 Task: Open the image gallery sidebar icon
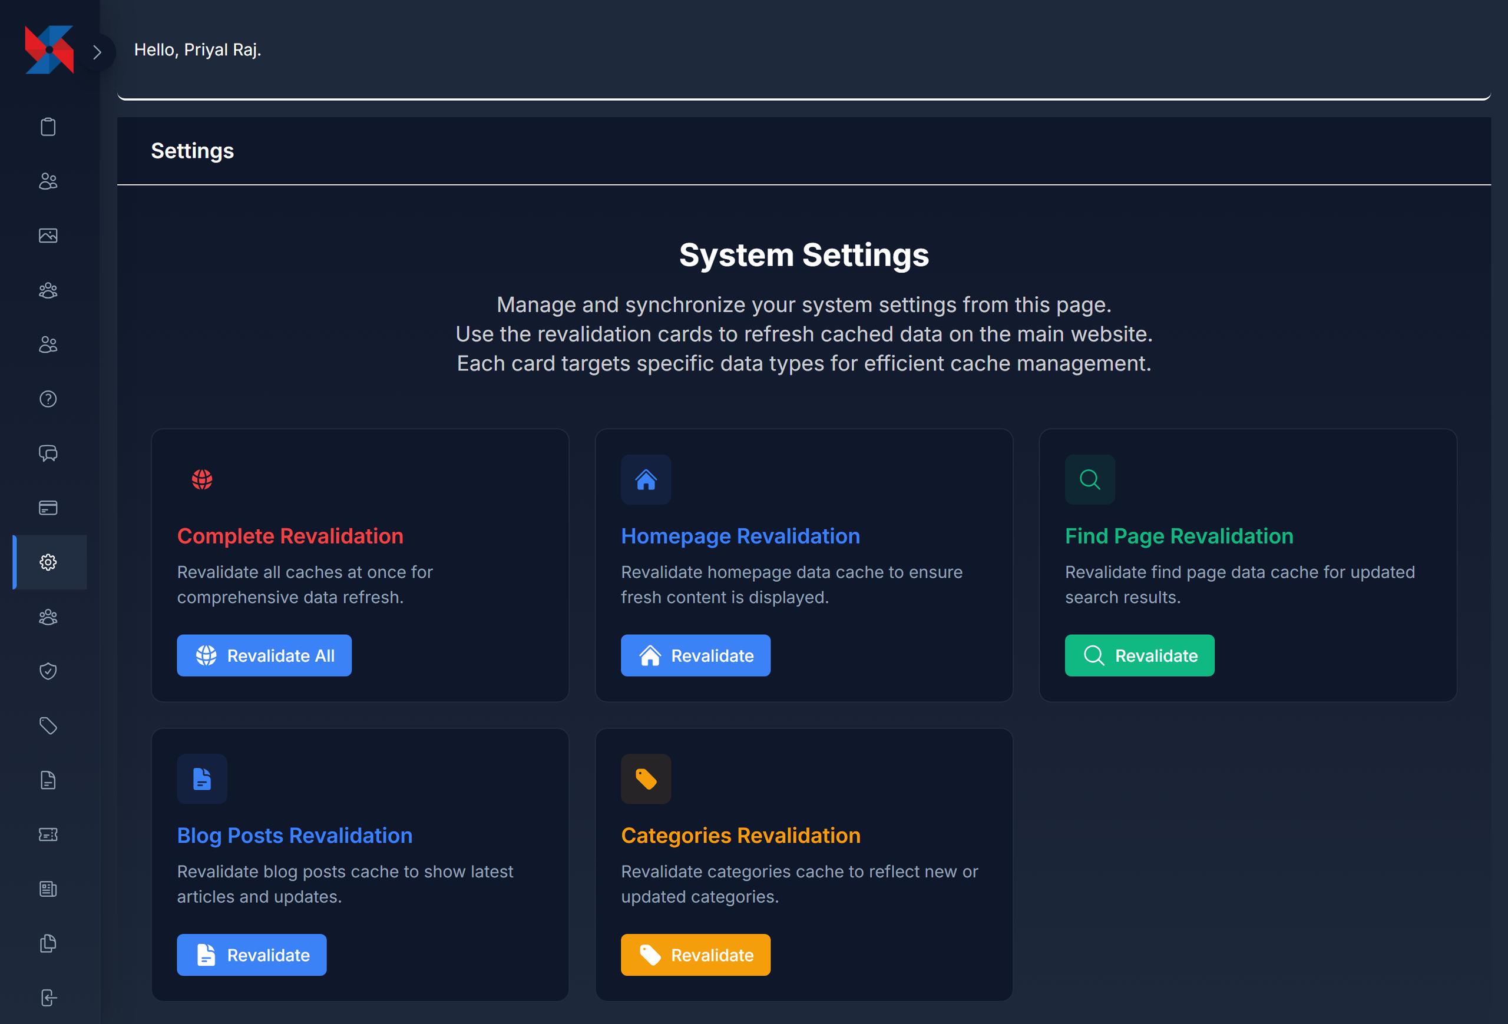click(x=48, y=236)
